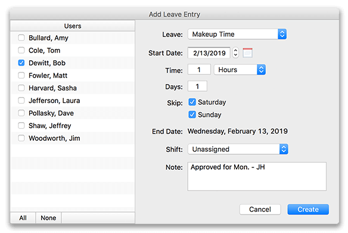This screenshot has width=348, height=233.
Task: Check the Woodworth, Jim checkbox
Action: pyautogui.click(x=21, y=138)
